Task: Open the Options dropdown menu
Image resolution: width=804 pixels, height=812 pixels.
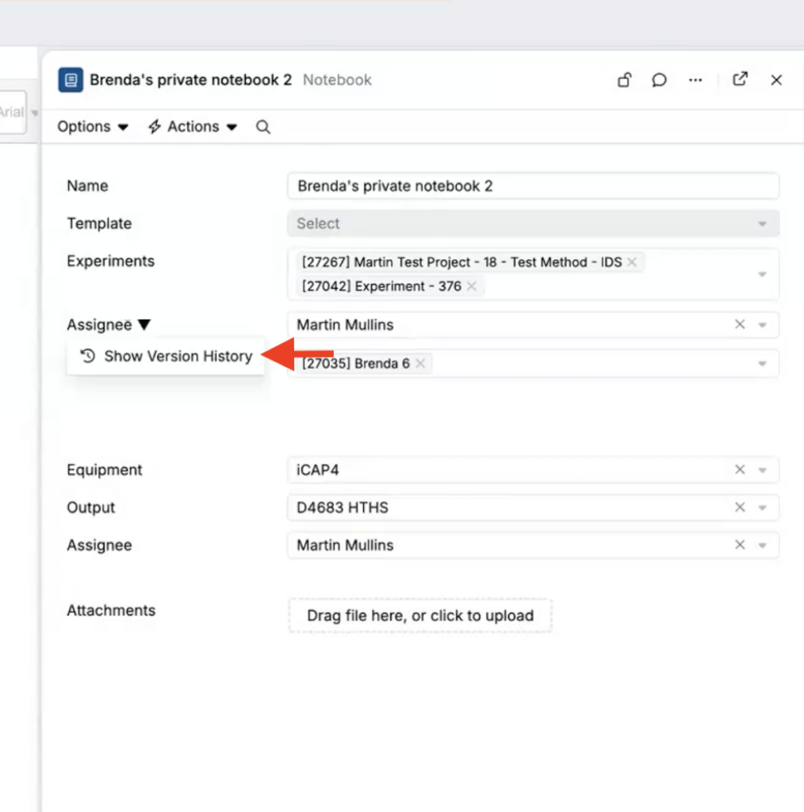Action: click(x=92, y=127)
